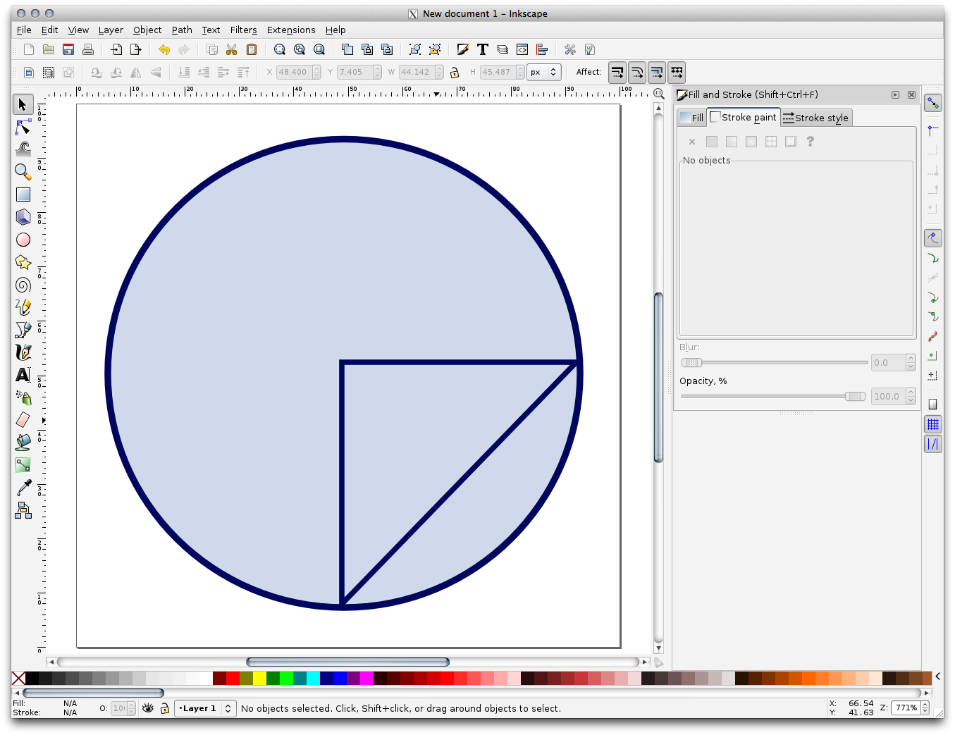Screen dimensions: 955x735
Task: Select the Zoom magnifier tool
Action: click(23, 171)
